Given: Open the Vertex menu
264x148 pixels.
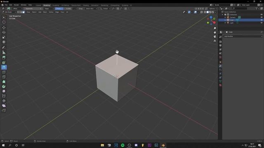Looking at the screenshot, I should (x=51, y=12).
